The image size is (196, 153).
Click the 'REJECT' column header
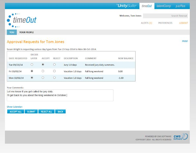(57, 58)
